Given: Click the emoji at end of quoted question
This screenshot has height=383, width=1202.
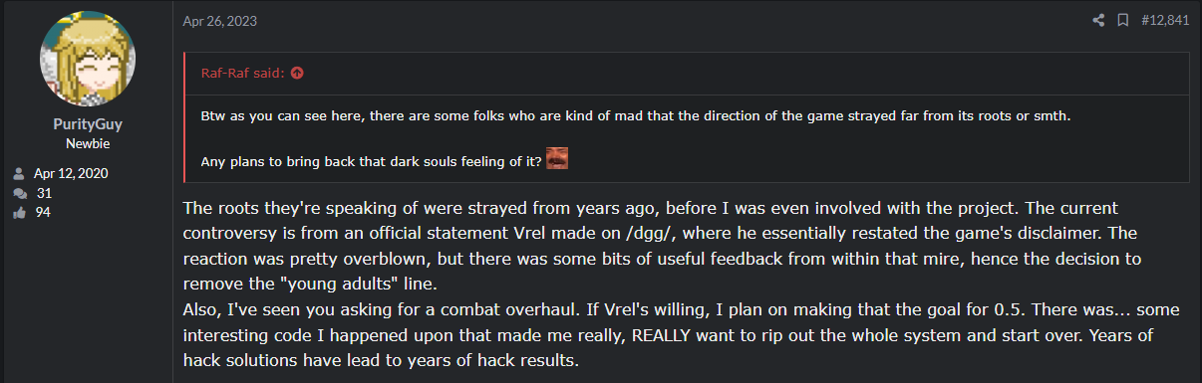Looking at the screenshot, I should [556, 159].
